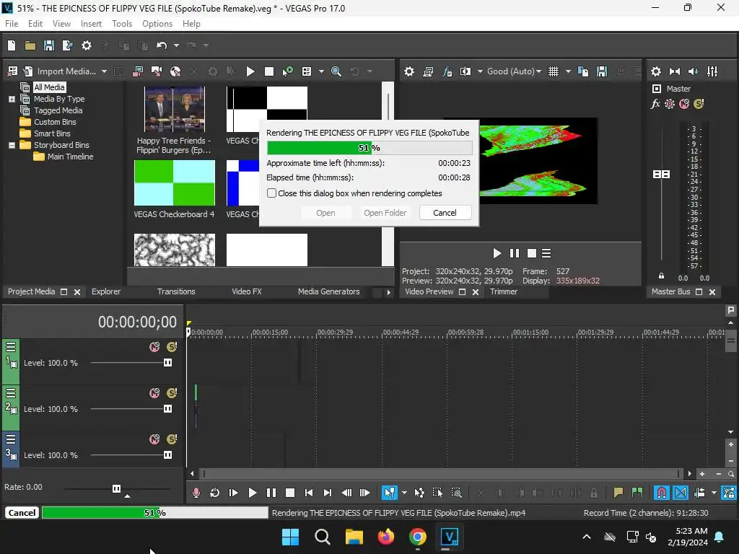Open the Insert menu
This screenshot has width=739, height=554.
[91, 24]
